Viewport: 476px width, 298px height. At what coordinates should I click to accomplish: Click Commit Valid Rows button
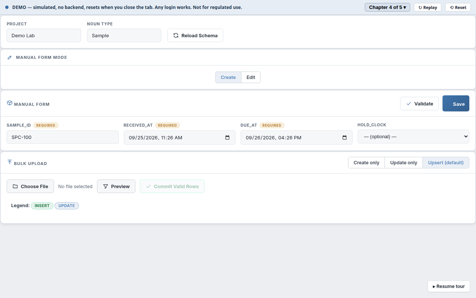172,186
